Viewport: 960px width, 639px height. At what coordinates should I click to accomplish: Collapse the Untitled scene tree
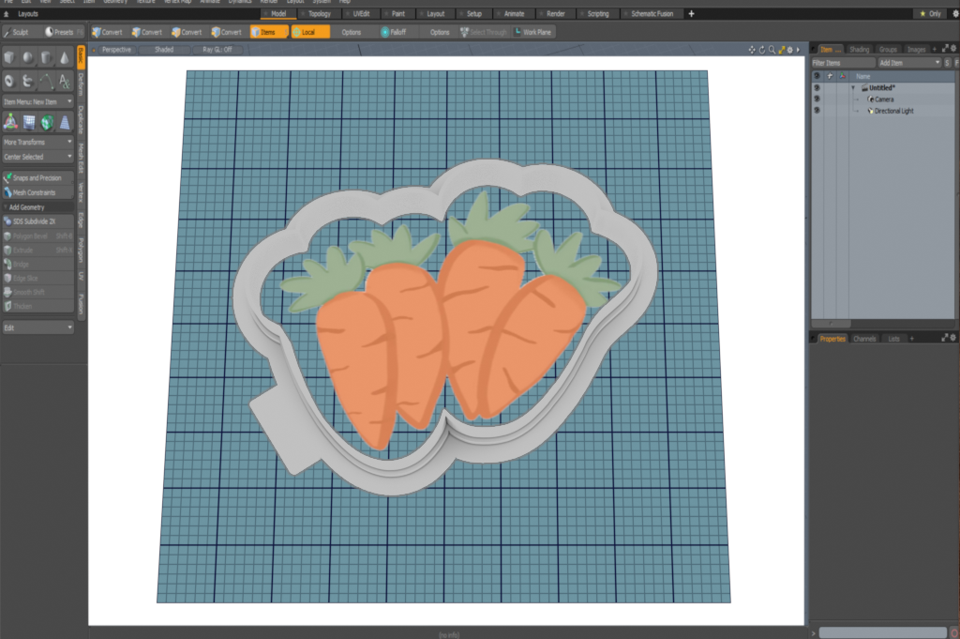[853, 87]
